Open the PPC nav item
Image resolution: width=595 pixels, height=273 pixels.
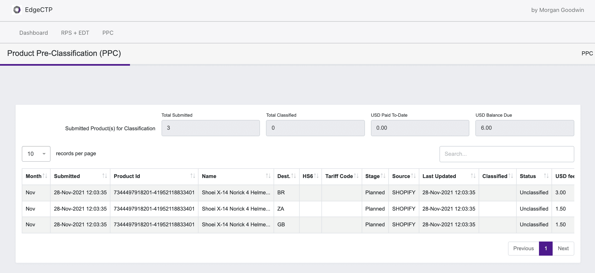(108, 33)
